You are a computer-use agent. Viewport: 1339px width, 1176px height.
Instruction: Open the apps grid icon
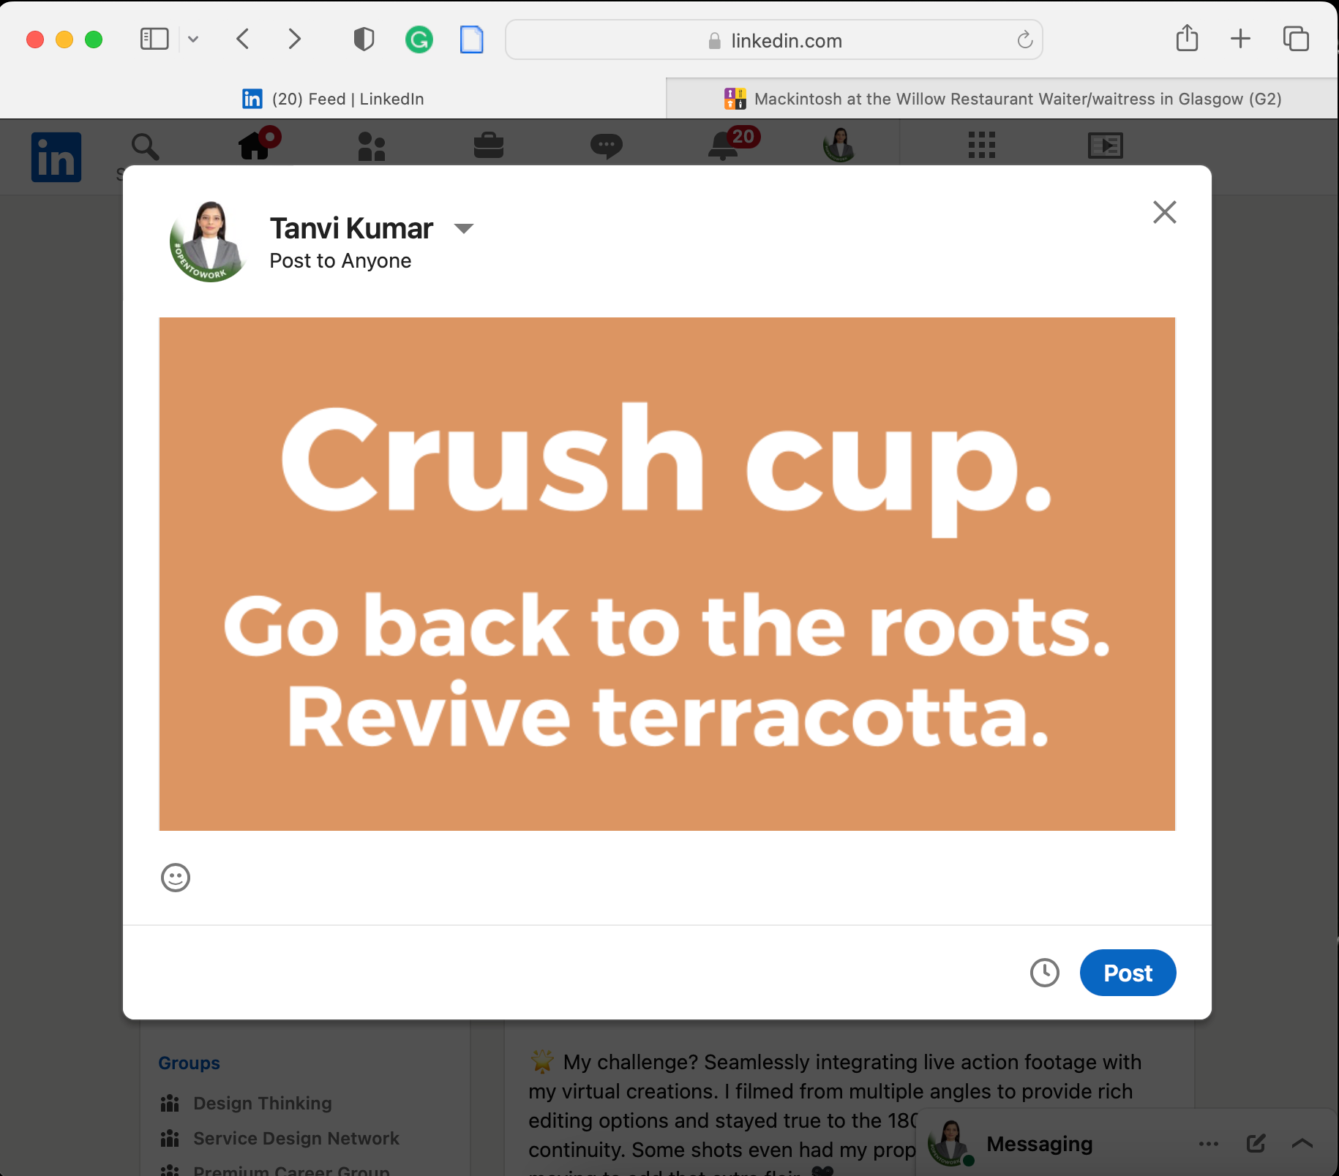tap(982, 145)
